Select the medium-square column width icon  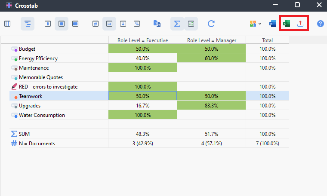[x=62, y=24]
